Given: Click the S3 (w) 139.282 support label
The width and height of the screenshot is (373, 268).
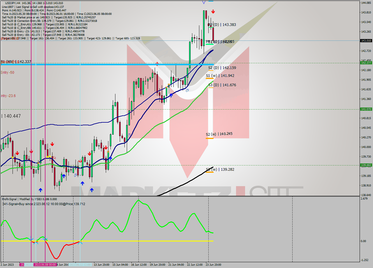Looking at the screenshot, I should click(x=220, y=169).
